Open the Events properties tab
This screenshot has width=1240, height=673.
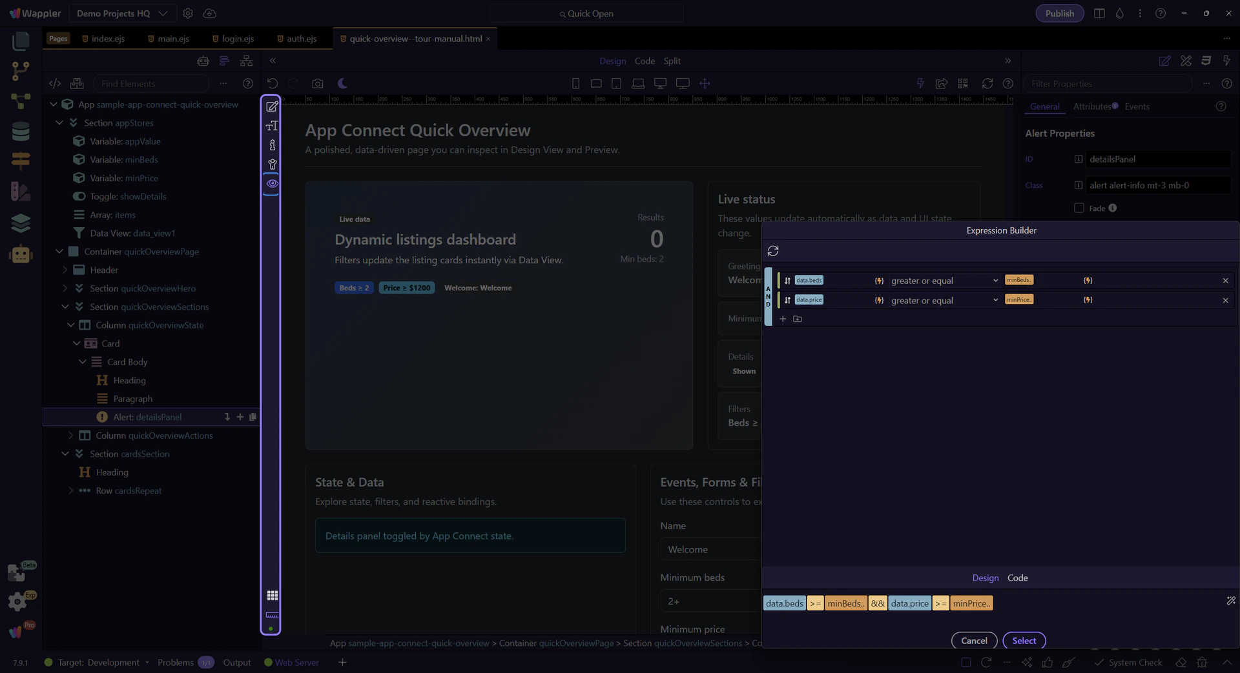tap(1137, 107)
